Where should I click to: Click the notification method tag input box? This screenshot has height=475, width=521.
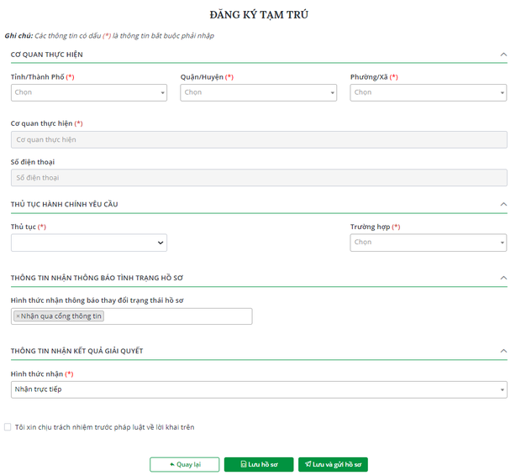pyautogui.click(x=176, y=316)
